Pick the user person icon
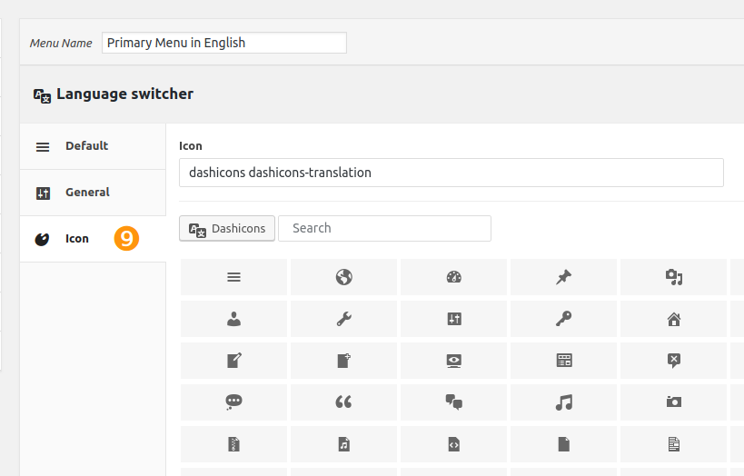 coord(233,319)
